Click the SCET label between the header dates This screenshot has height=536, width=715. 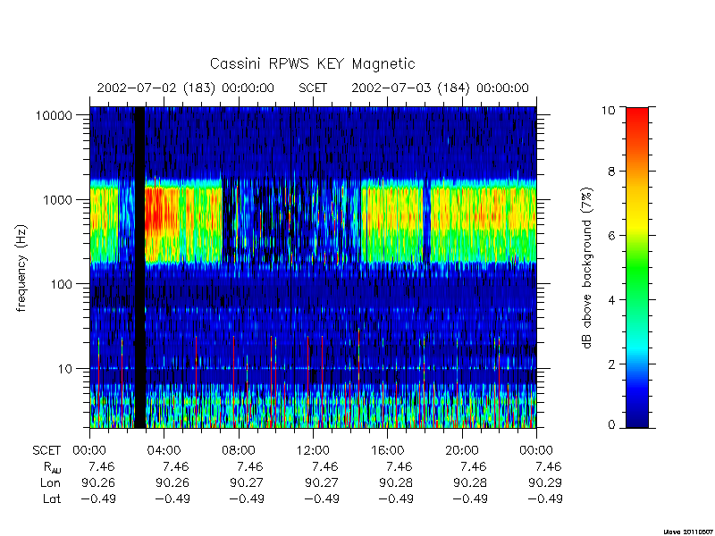pyautogui.click(x=313, y=88)
